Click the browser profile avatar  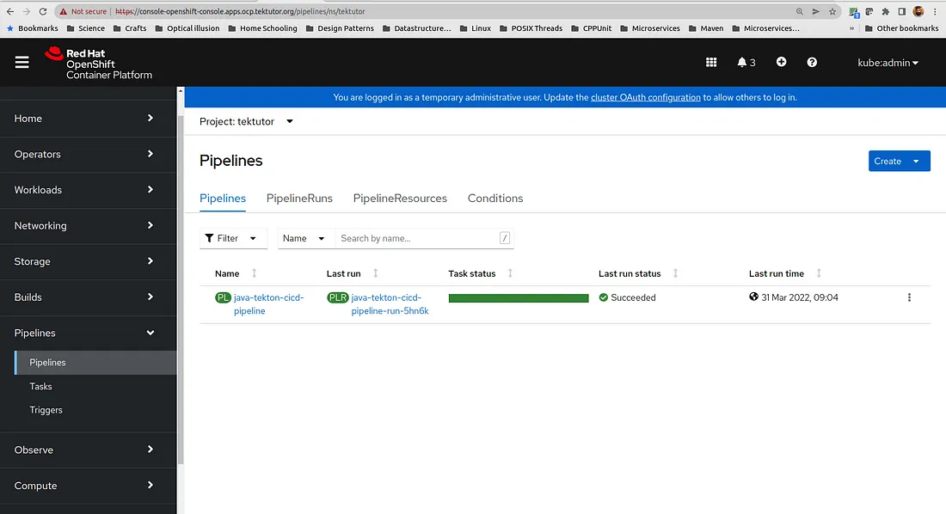(918, 11)
